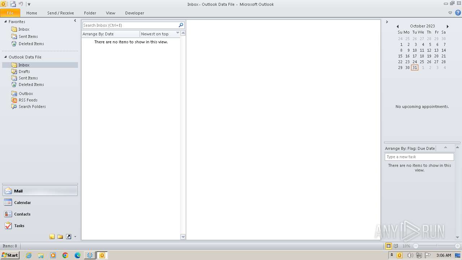Switch to the Home ribbon tab
Image resolution: width=462 pixels, height=260 pixels.
(32, 13)
